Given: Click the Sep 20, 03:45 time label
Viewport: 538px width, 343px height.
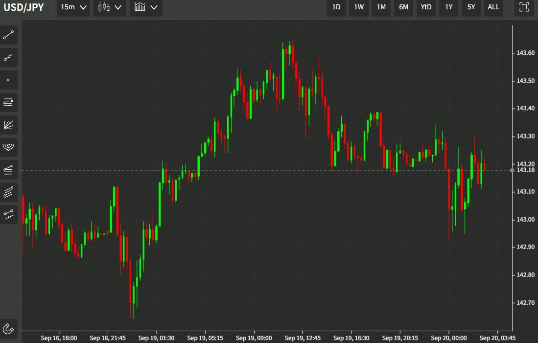Looking at the screenshot, I should (x=497, y=338).
